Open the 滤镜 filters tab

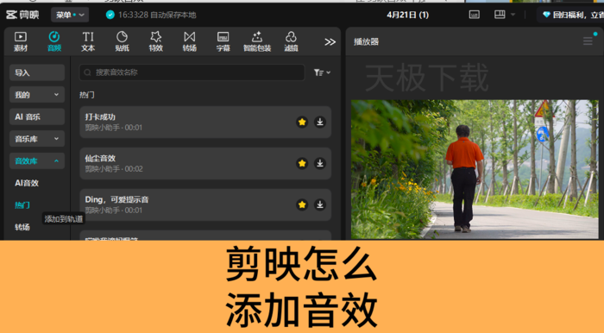(x=291, y=41)
